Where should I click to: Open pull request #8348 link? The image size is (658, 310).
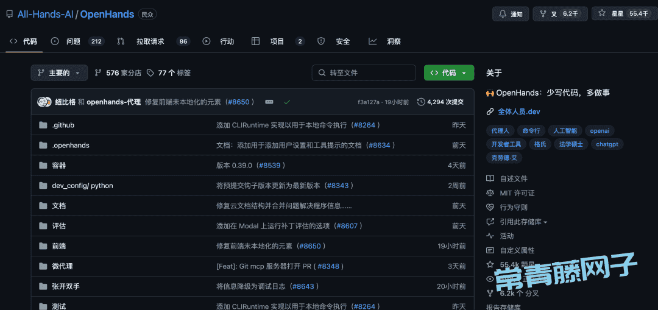pos(328,266)
